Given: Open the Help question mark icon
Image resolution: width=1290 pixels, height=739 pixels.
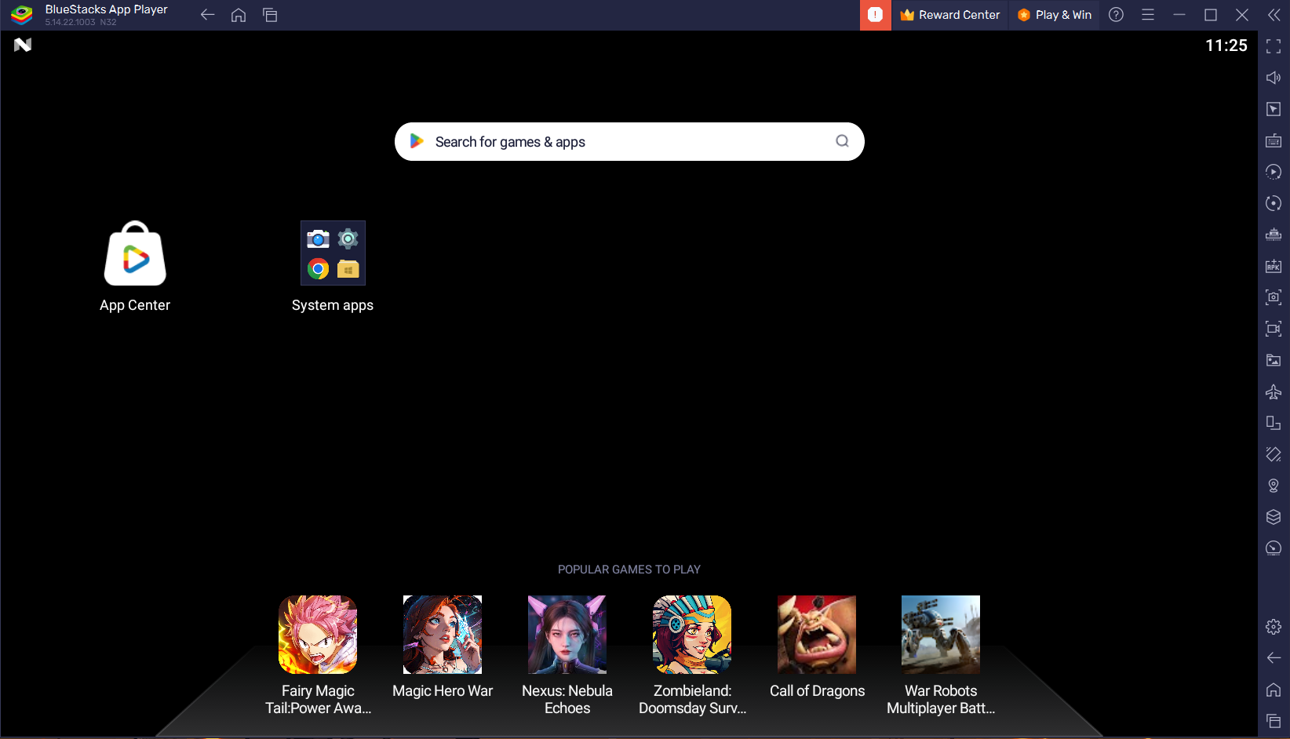Looking at the screenshot, I should point(1116,15).
